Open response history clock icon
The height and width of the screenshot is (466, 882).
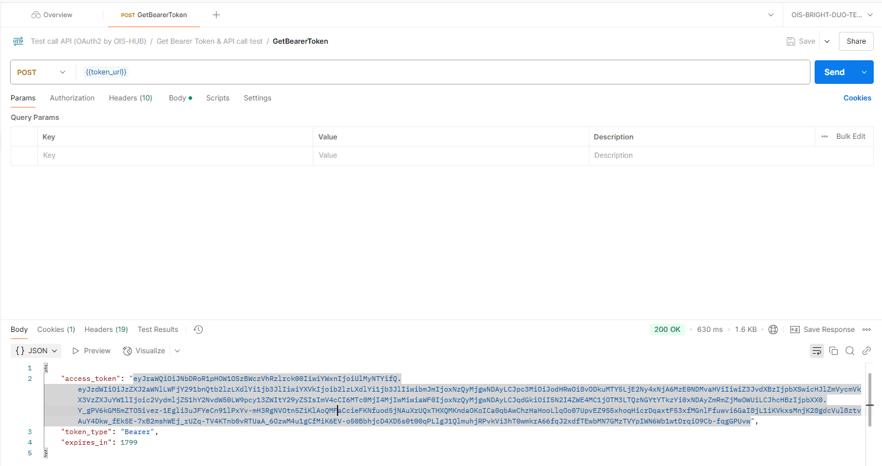click(x=199, y=330)
